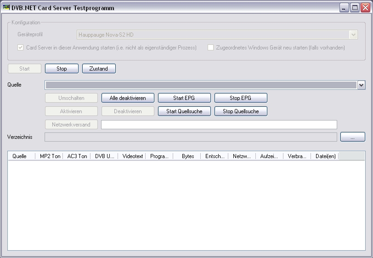Viewport: 373px width, 258px height.
Task: Click the MP2 Ton column header
Action: pos(50,156)
